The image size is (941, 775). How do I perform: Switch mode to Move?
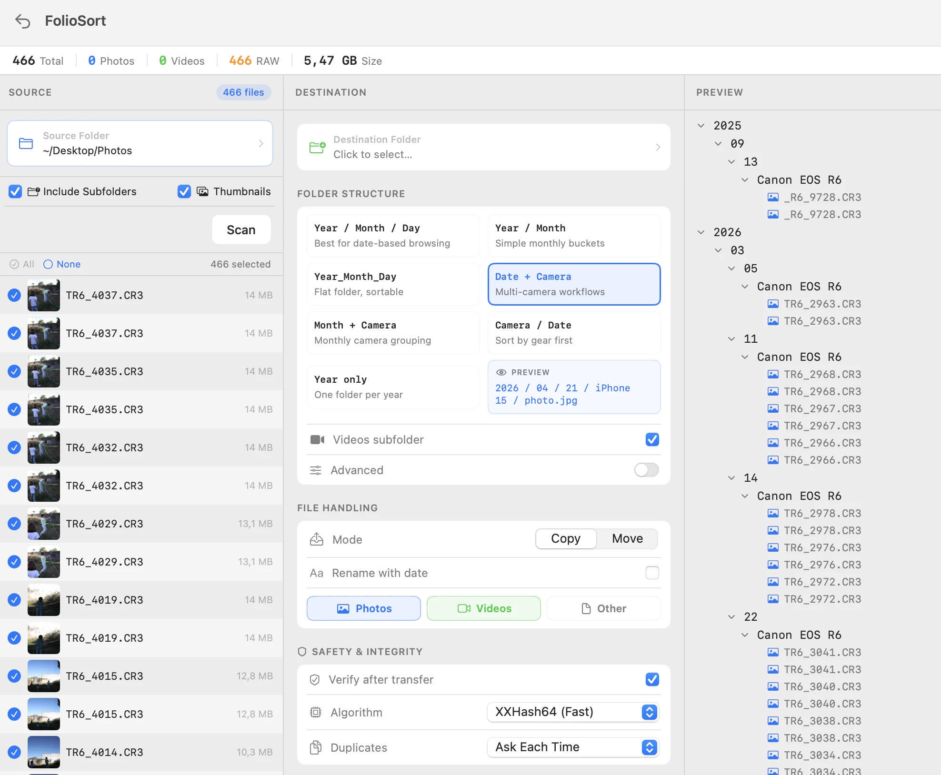[627, 539]
